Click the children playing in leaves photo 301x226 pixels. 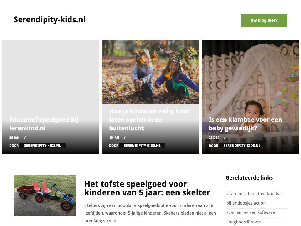click(150, 72)
